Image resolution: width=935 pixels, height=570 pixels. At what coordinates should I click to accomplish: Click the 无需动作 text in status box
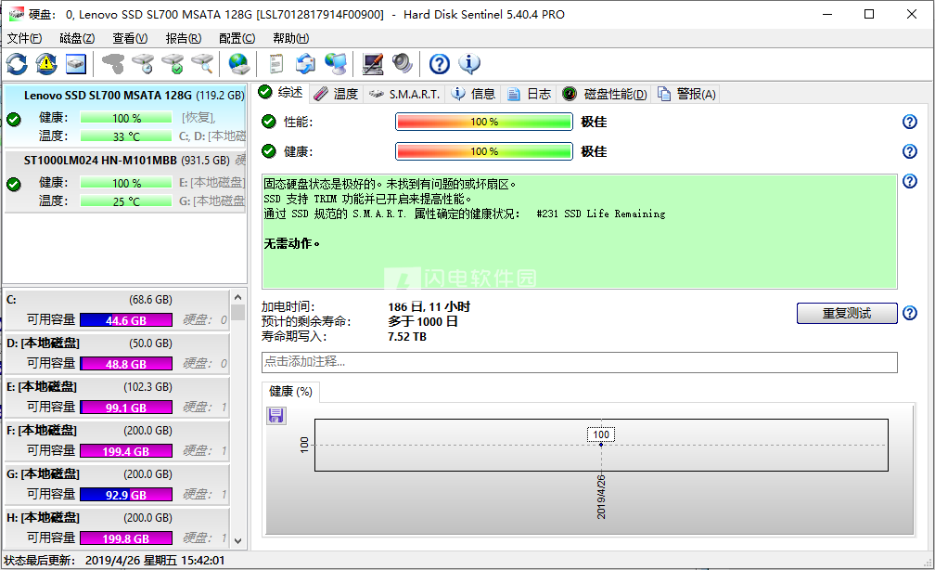[x=291, y=243]
